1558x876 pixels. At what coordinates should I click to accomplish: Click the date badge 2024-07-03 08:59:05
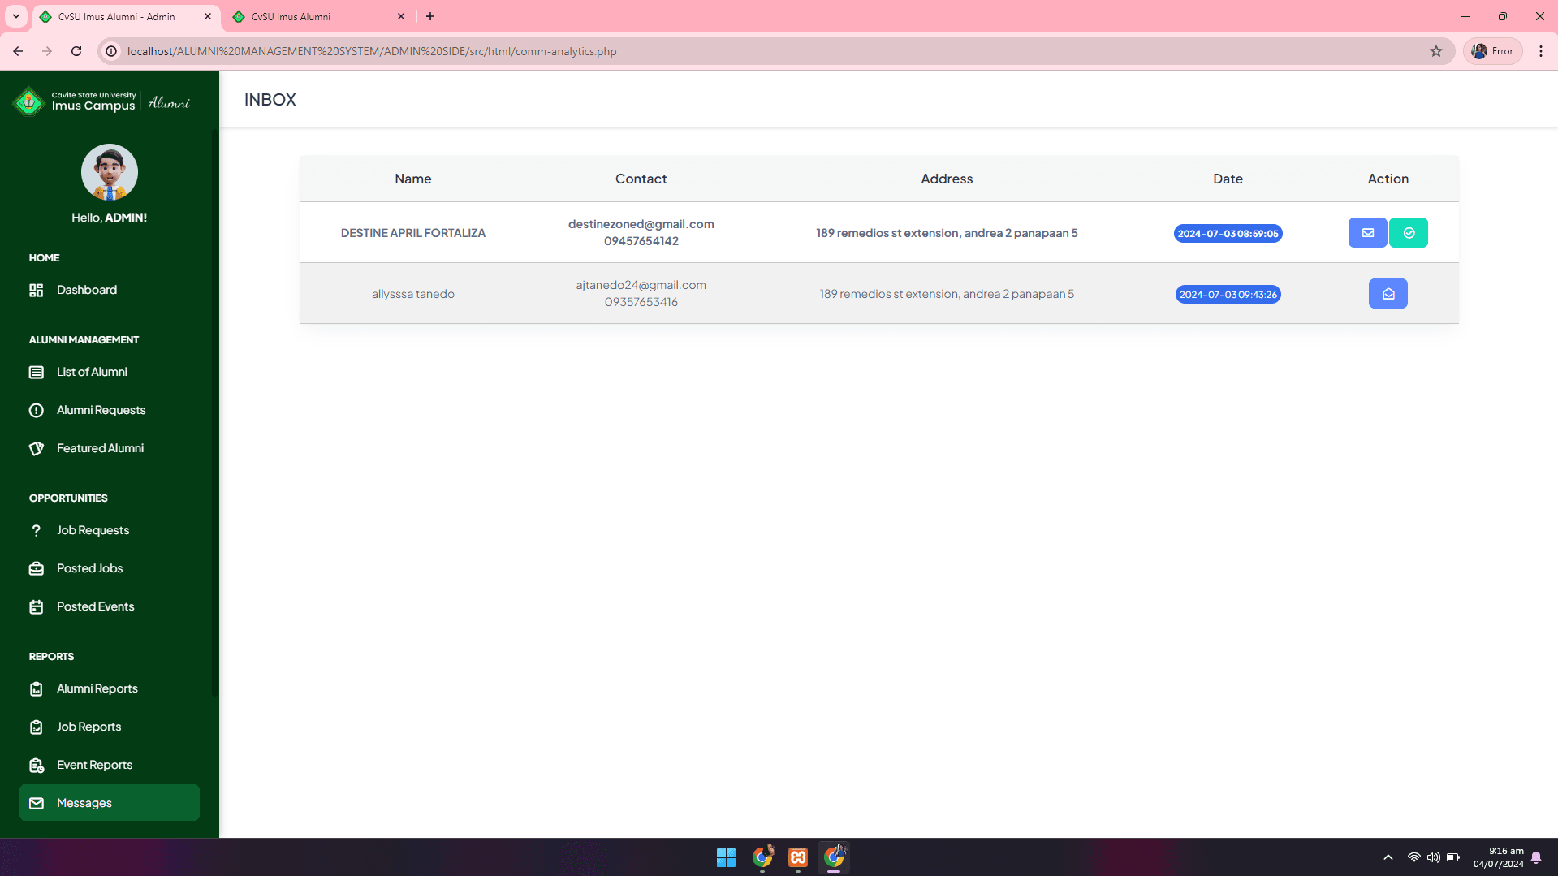click(1228, 234)
